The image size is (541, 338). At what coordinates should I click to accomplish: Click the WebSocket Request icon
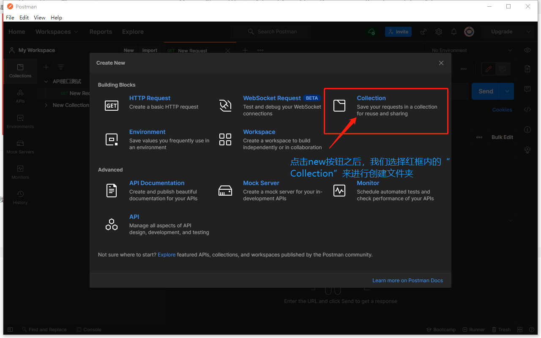pyautogui.click(x=225, y=106)
